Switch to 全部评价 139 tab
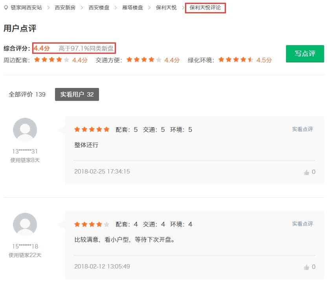The width and height of the screenshot is (330, 283). (27, 95)
